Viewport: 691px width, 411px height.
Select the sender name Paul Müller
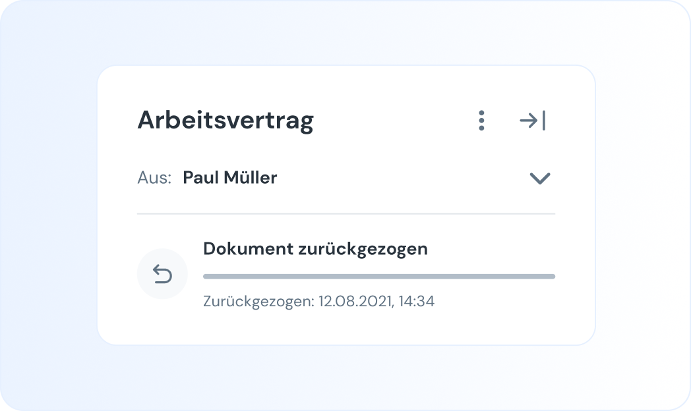coord(229,178)
